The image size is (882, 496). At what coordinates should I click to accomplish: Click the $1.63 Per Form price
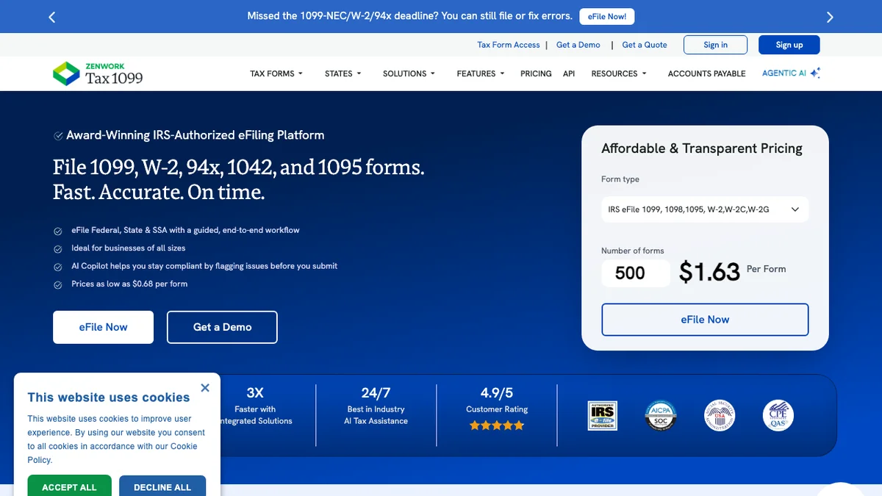coord(732,272)
